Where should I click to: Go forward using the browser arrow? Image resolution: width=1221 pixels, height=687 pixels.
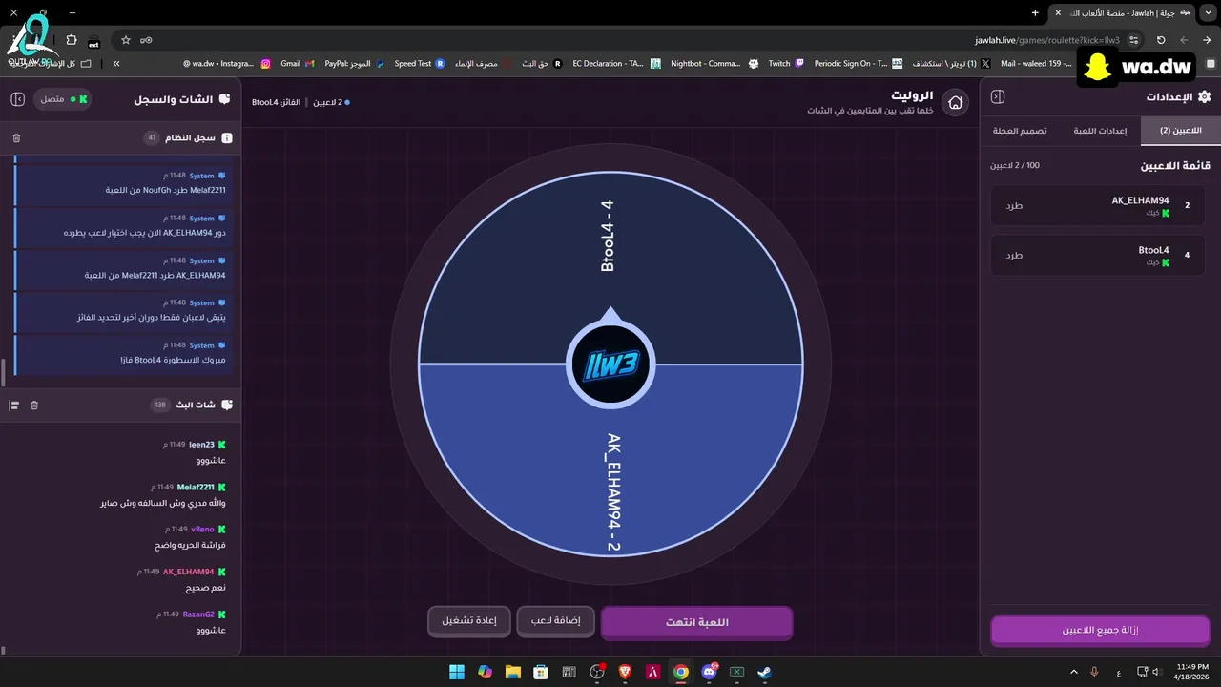click(x=1184, y=40)
